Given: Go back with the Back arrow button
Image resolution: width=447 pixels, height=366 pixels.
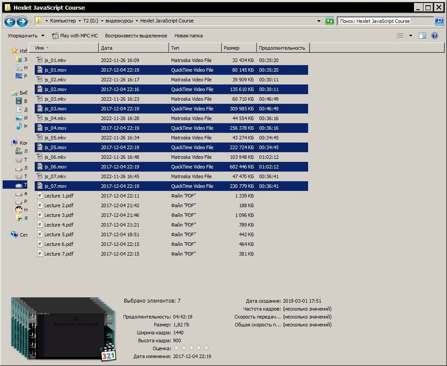Looking at the screenshot, I should pos(10,21).
